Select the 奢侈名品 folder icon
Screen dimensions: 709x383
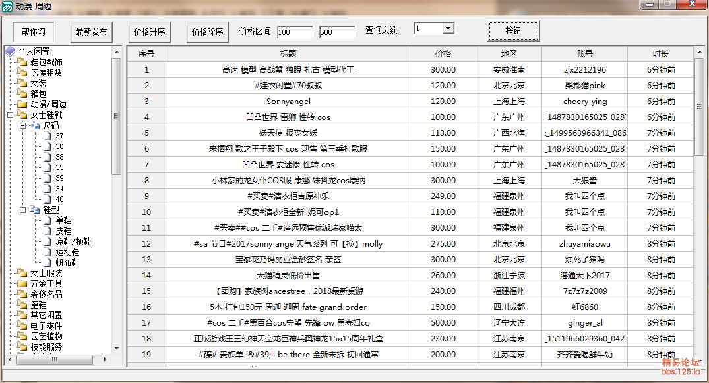22,294
